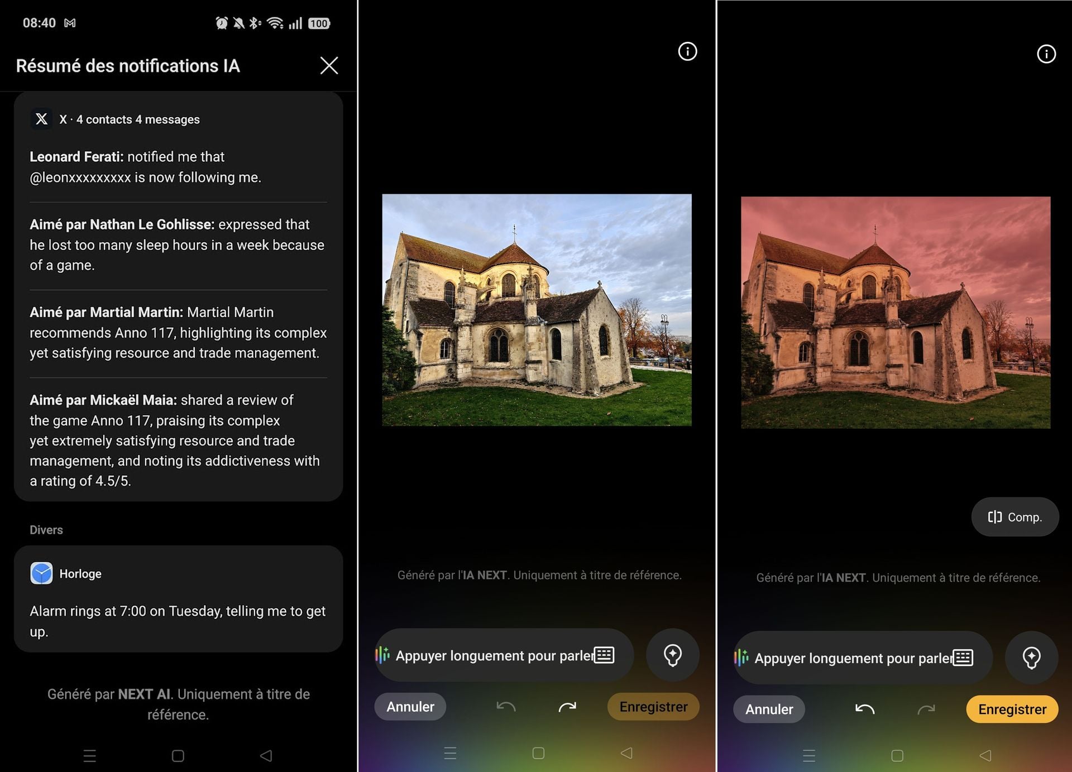1072x772 pixels.
Task: Open the Nathan Le Gohlisse notification summary
Action: [x=178, y=244]
